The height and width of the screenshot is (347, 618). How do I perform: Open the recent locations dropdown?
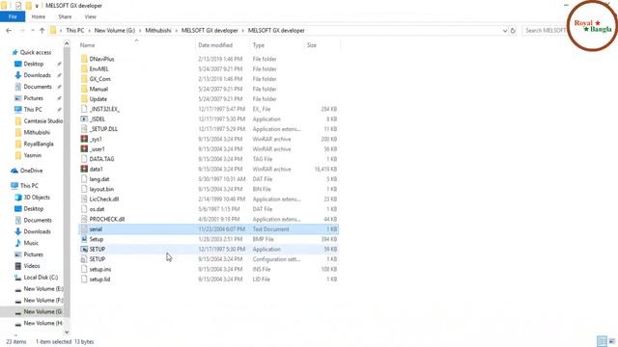point(32,30)
